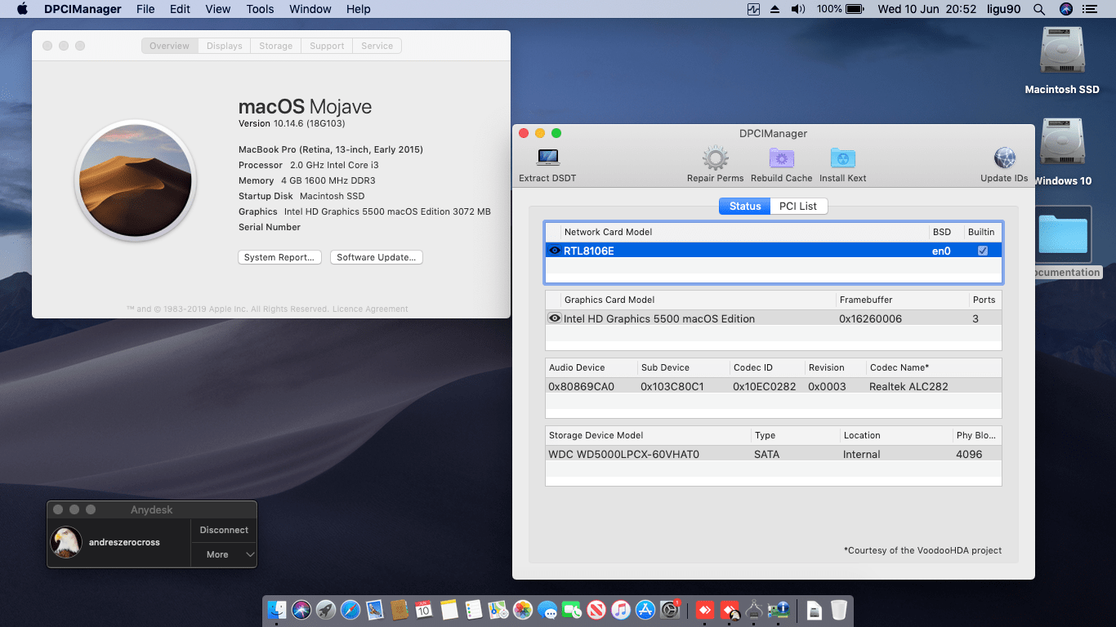
Task: Click the volume icon in the menu bar
Action: (x=797, y=9)
